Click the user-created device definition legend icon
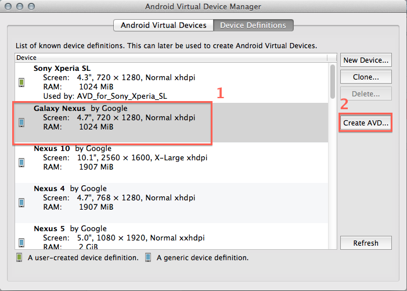Image resolution: width=407 pixels, height=291 pixels. 19,257
